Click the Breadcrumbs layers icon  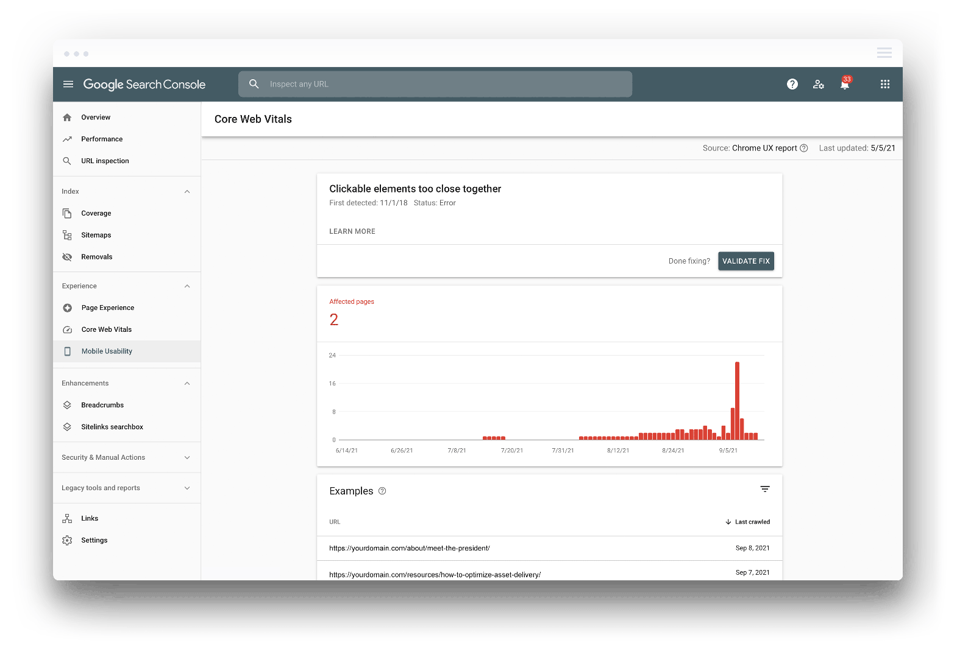coord(67,405)
